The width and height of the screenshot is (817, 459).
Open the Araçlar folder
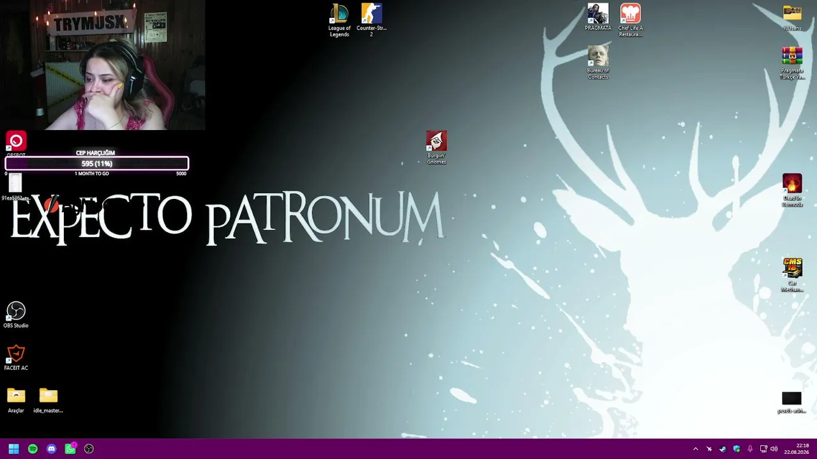[16, 401]
